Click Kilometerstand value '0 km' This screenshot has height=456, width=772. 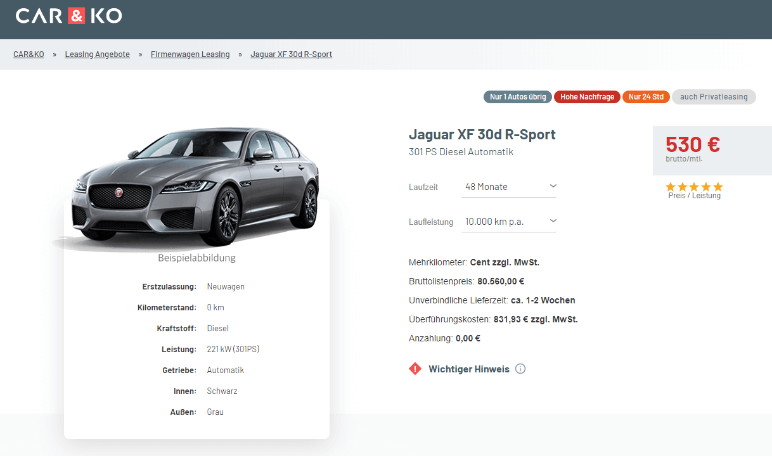pyautogui.click(x=216, y=308)
